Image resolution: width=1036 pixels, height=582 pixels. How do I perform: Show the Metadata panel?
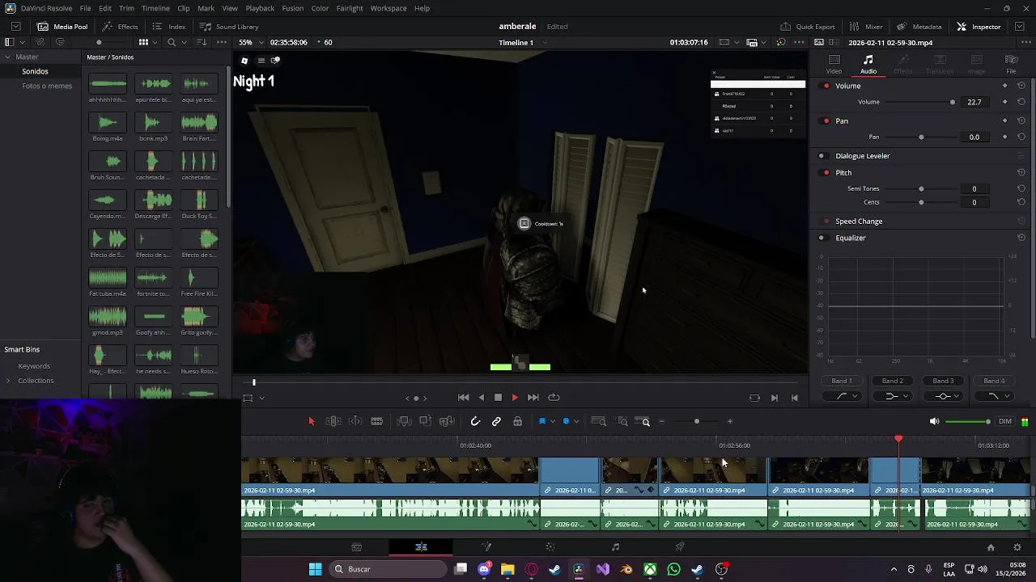tap(919, 27)
